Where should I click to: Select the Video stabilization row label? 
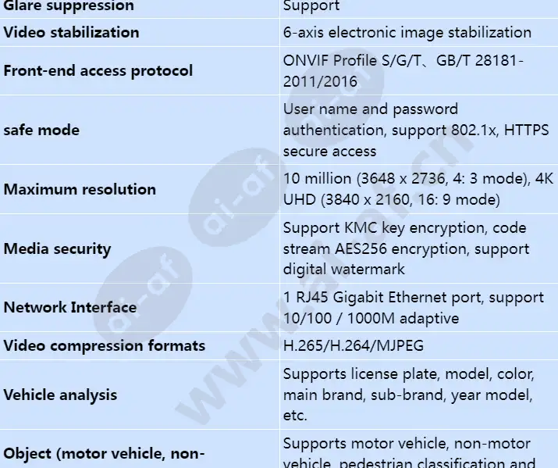(x=71, y=32)
